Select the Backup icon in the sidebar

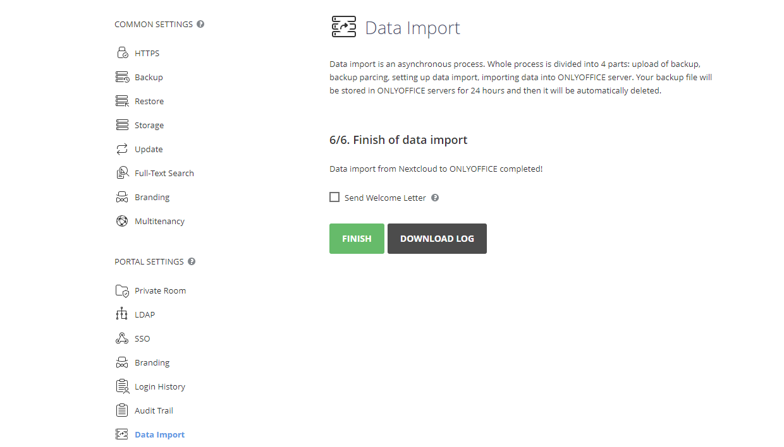[122, 76]
